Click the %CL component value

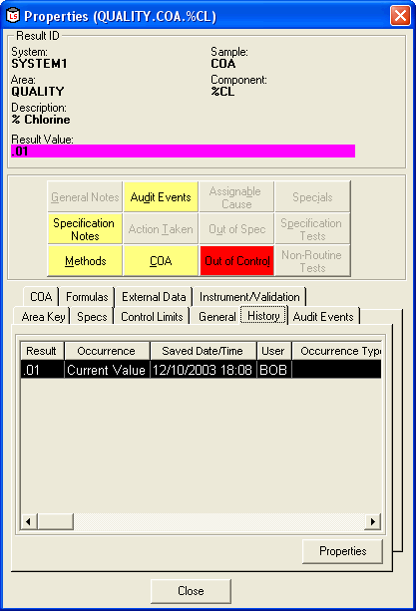(x=222, y=91)
